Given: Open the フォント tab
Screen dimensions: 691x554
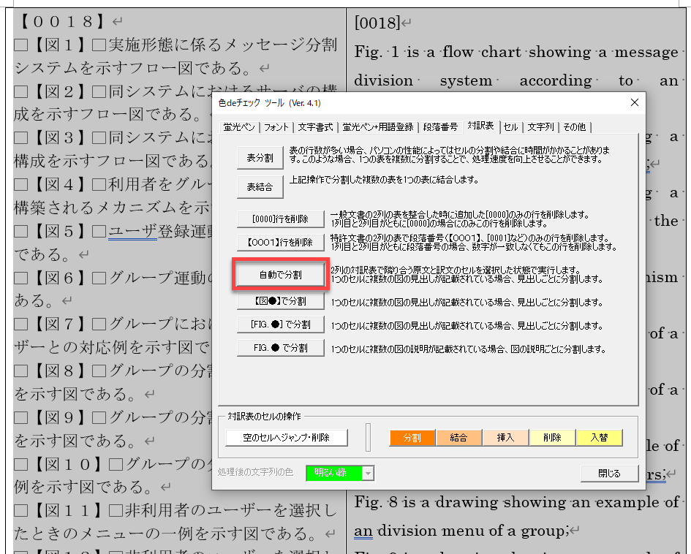Looking at the screenshot, I should [276, 127].
